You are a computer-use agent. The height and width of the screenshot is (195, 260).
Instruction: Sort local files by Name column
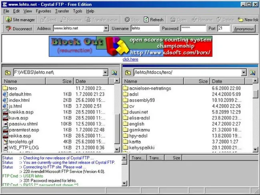point(24,81)
